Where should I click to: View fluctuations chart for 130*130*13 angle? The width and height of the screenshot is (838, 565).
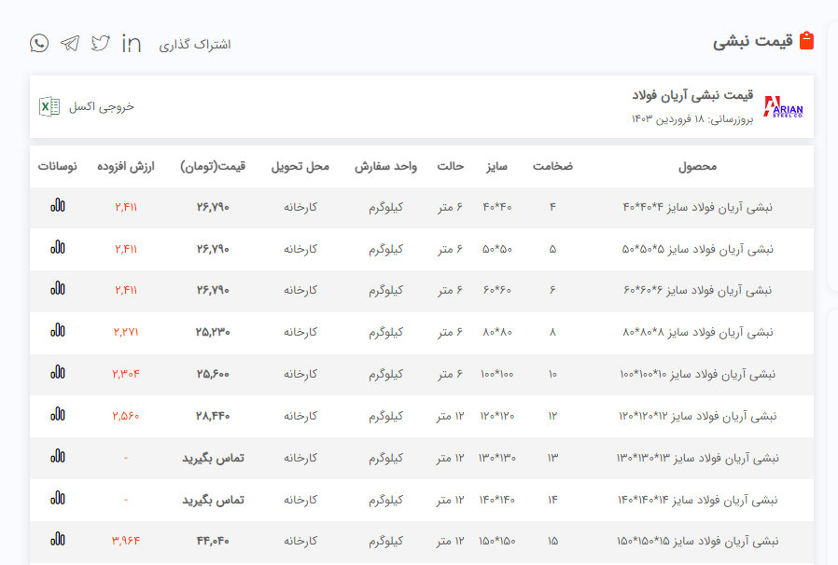coord(58,457)
